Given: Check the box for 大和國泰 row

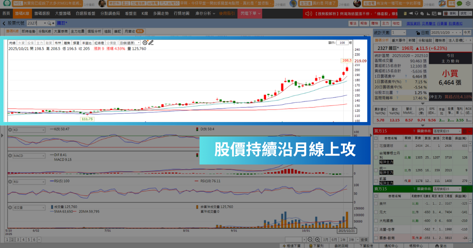Looking at the screenshot, I should coord(376,221).
